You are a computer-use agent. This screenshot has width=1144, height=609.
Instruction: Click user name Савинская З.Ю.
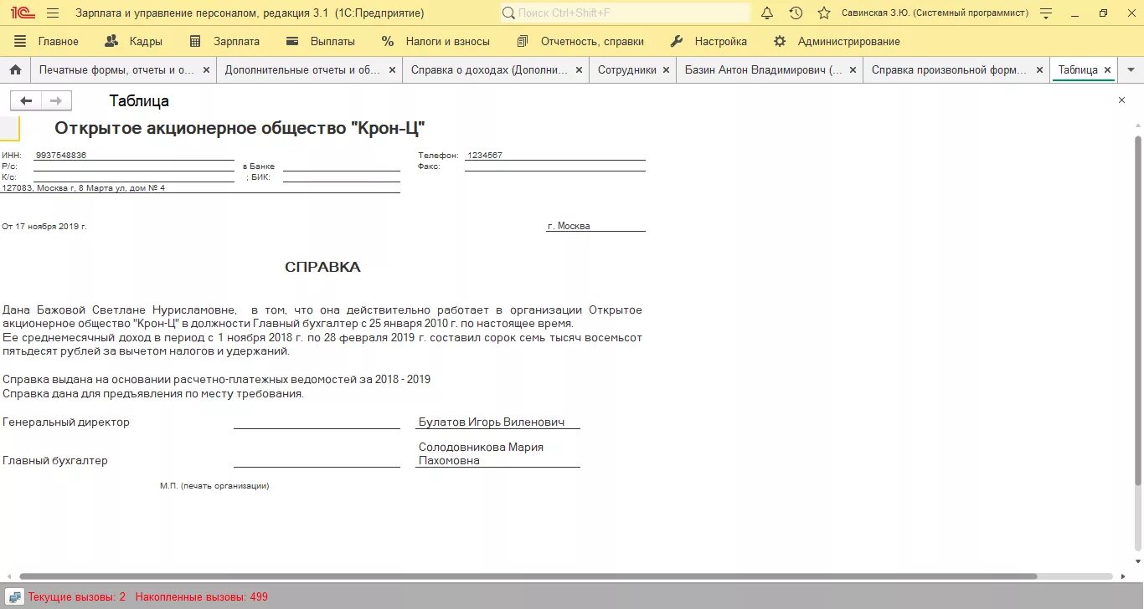(935, 13)
